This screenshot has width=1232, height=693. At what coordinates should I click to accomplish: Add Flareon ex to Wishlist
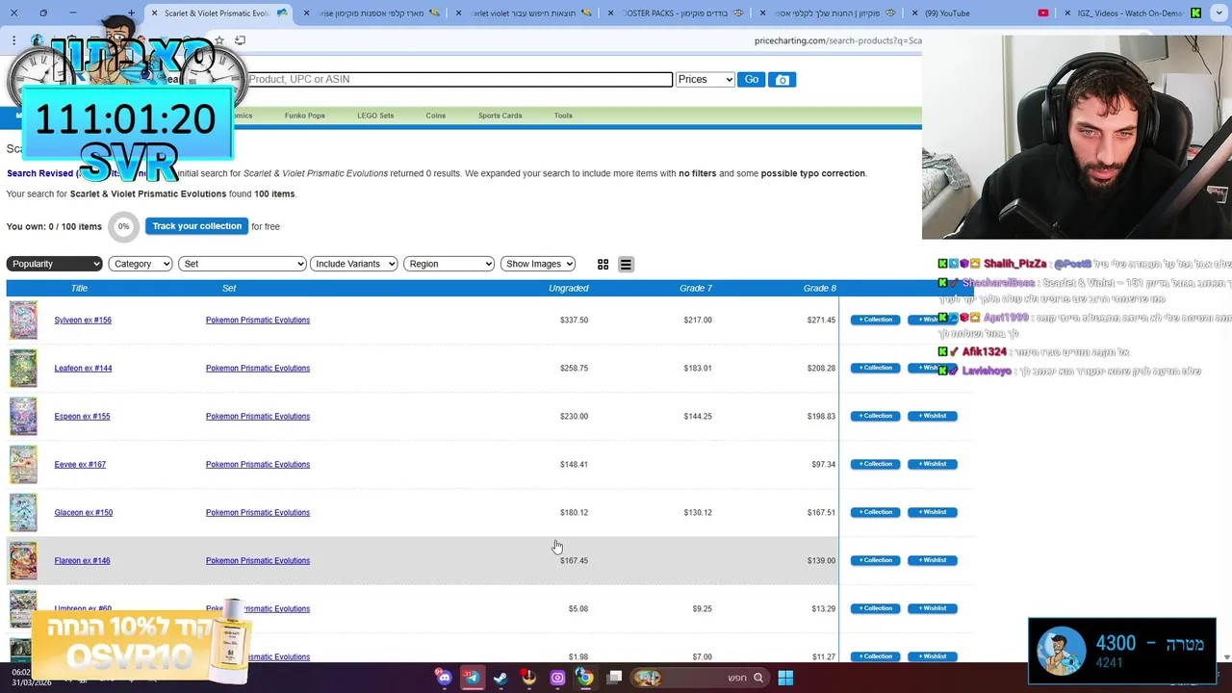click(x=932, y=560)
